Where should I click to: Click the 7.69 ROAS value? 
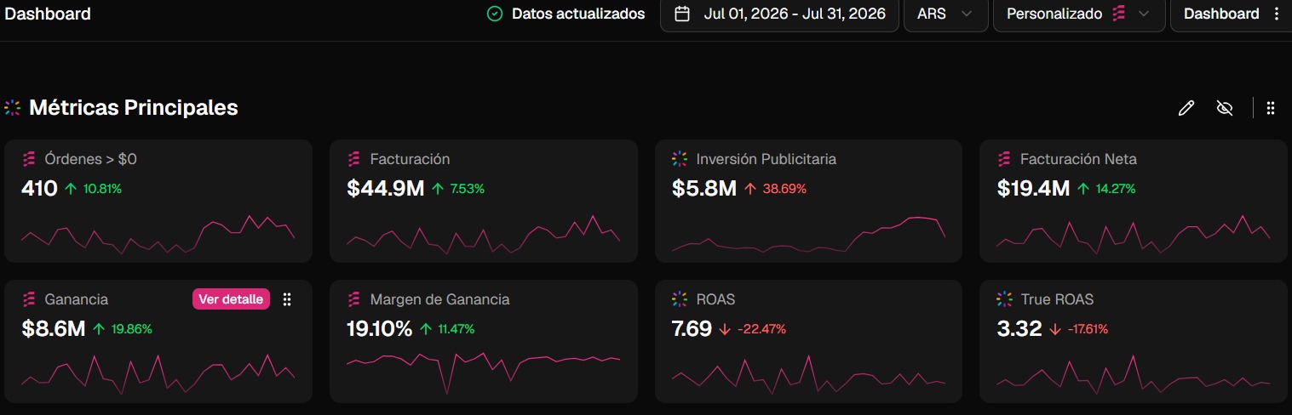(692, 329)
